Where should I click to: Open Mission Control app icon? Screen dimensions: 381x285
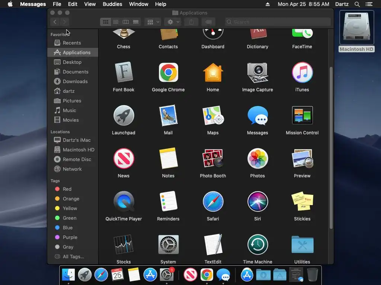[302, 115]
